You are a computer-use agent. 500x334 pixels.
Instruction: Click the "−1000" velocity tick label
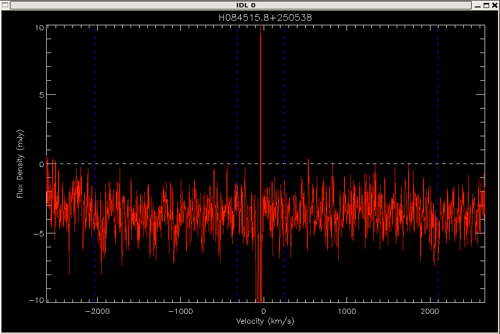[x=181, y=311]
